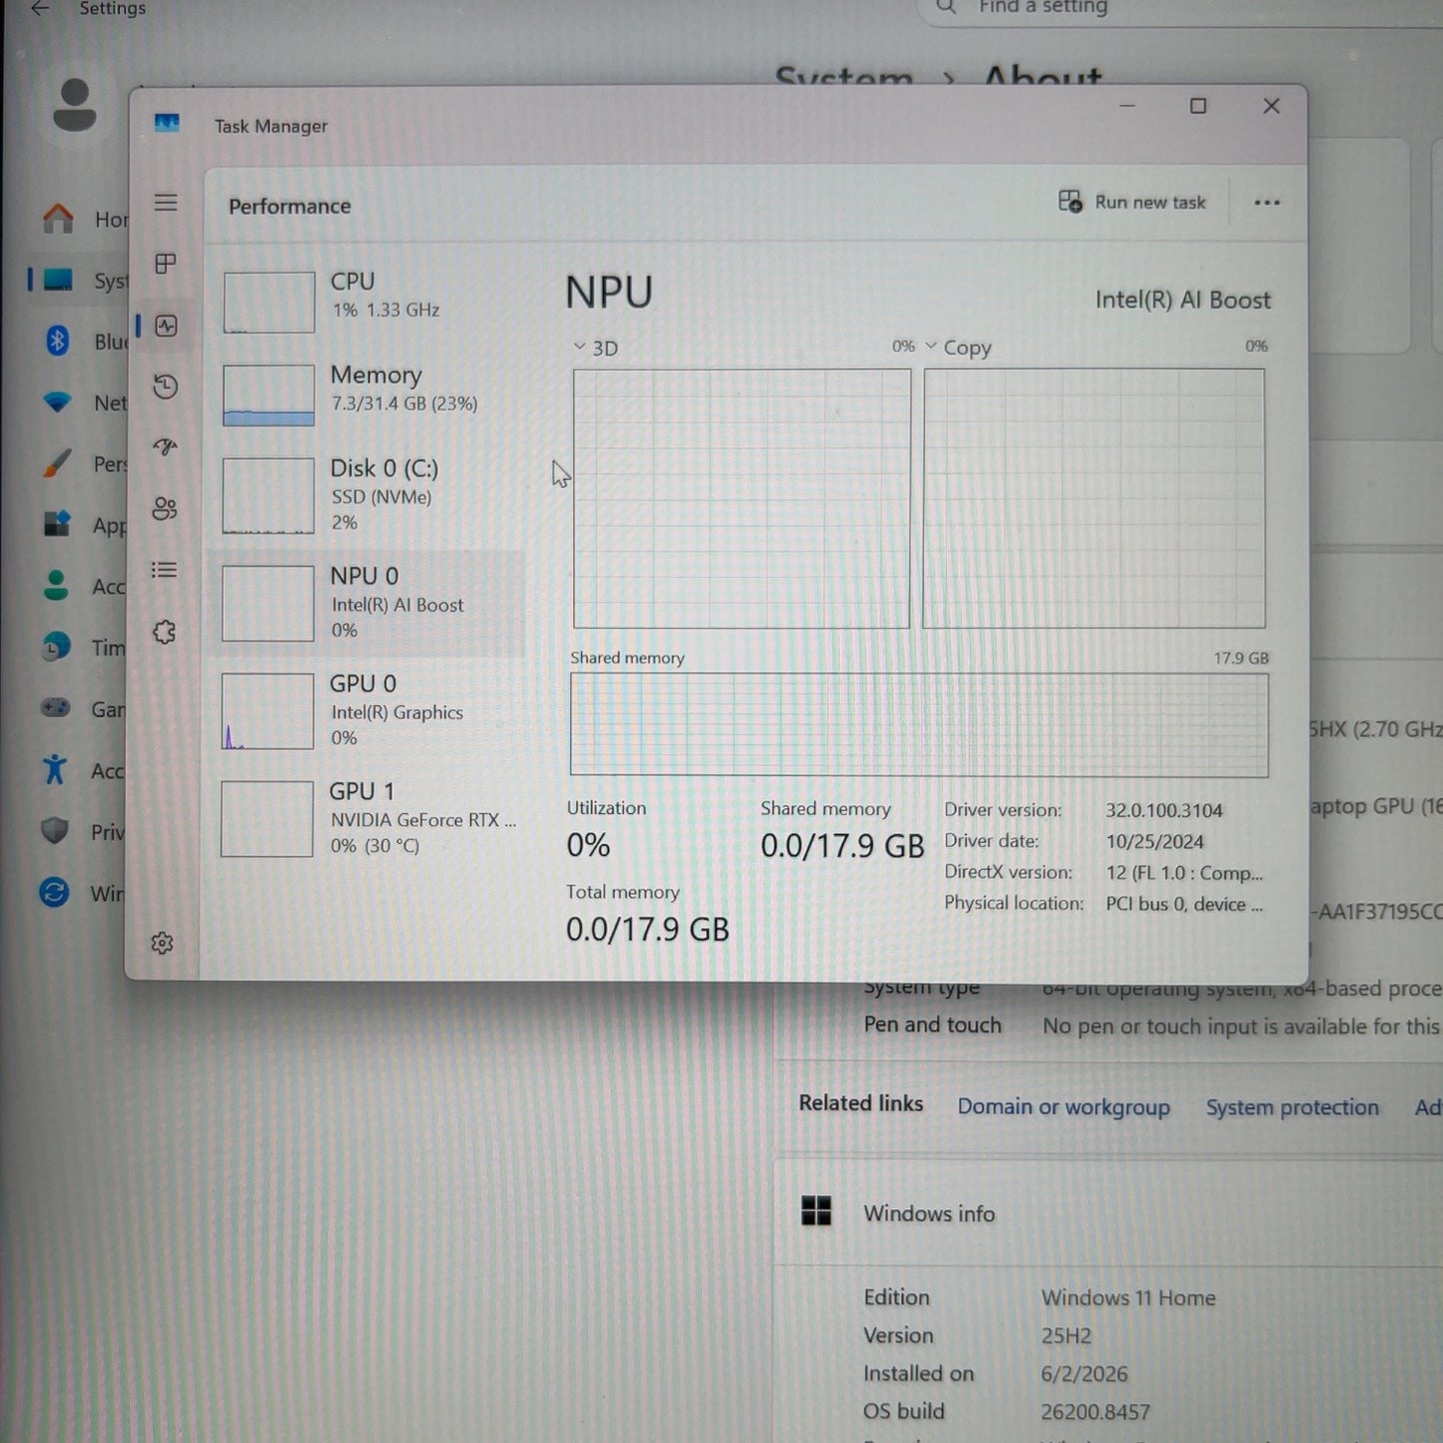Open Network section in Settings sidebar
This screenshot has width=1443, height=1443.
(x=84, y=402)
